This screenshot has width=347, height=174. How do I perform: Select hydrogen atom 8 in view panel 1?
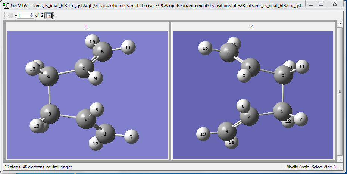pos(97,109)
